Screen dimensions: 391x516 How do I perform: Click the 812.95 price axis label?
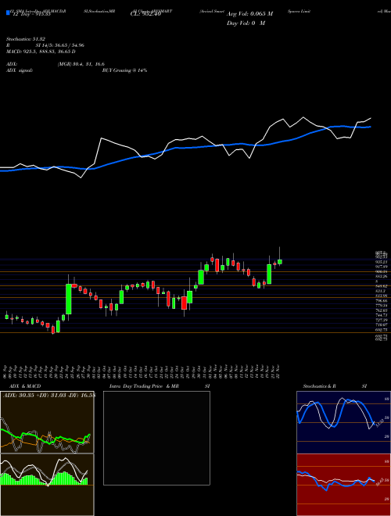click(x=381, y=296)
